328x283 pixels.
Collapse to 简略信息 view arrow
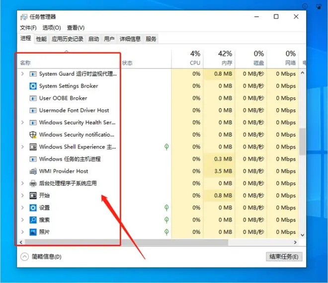[x=24, y=257]
